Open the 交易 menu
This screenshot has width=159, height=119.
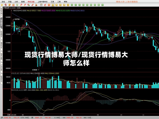pos(52,2)
